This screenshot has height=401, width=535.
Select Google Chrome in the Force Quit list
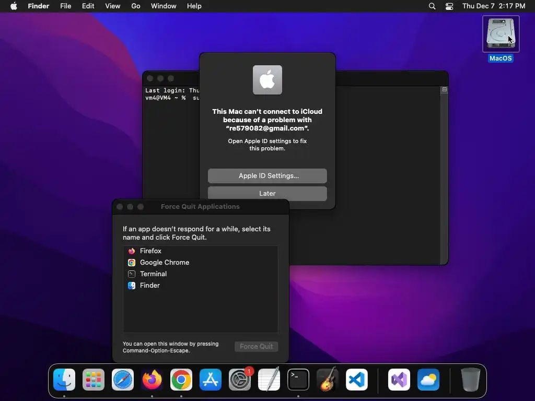[x=200, y=263]
